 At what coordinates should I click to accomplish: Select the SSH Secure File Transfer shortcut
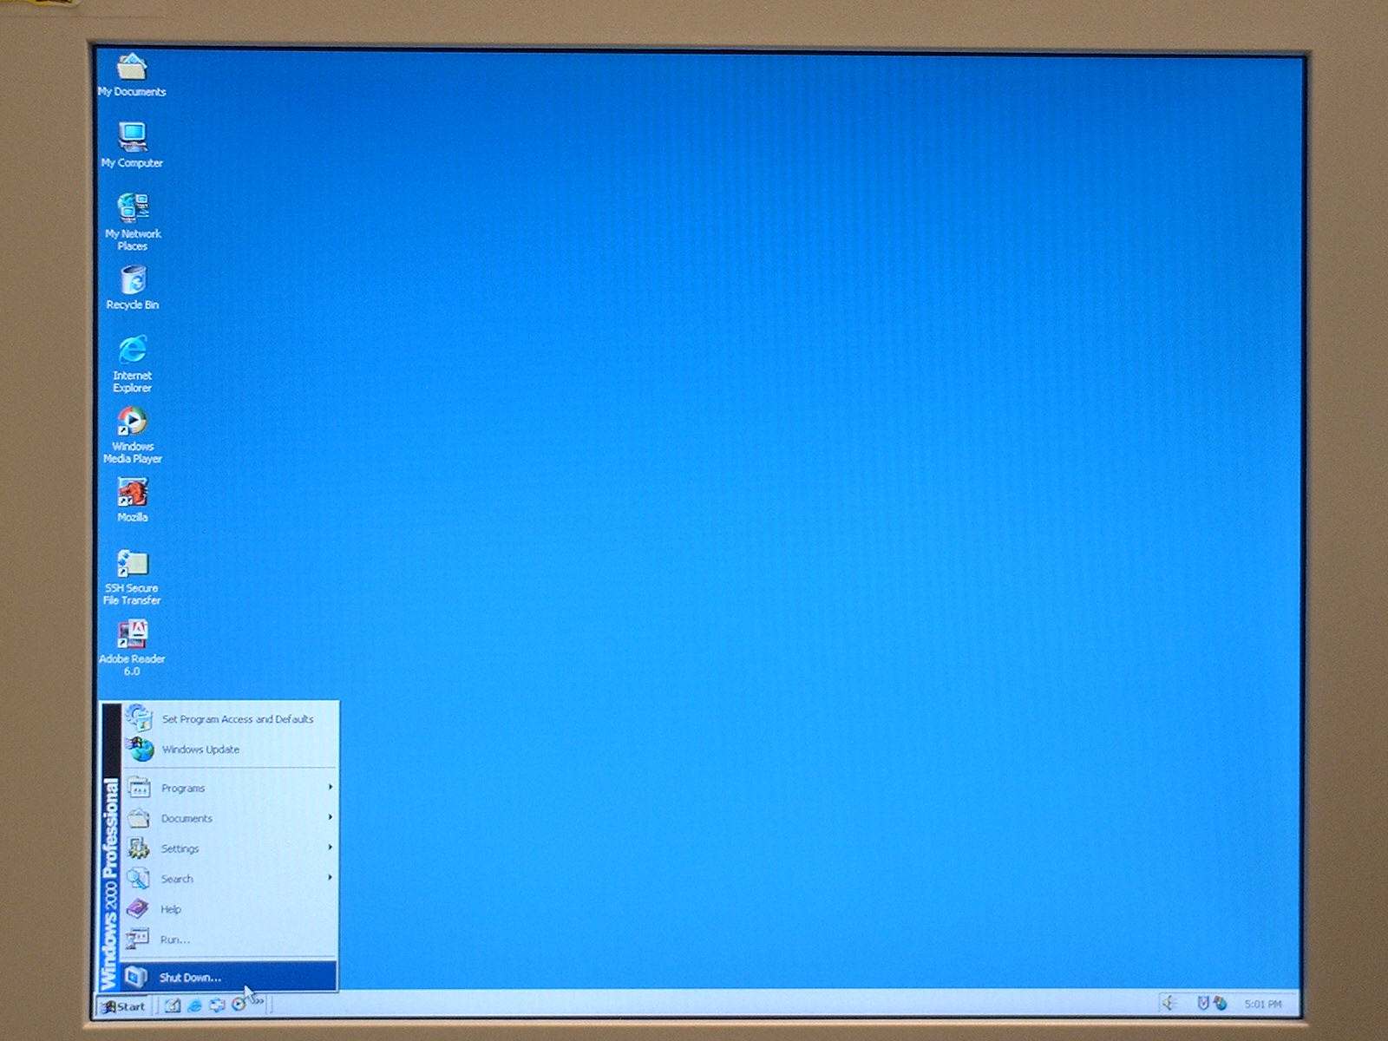click(x=133, y=565)
